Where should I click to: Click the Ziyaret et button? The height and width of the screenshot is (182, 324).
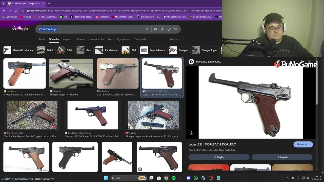point(303,144)
